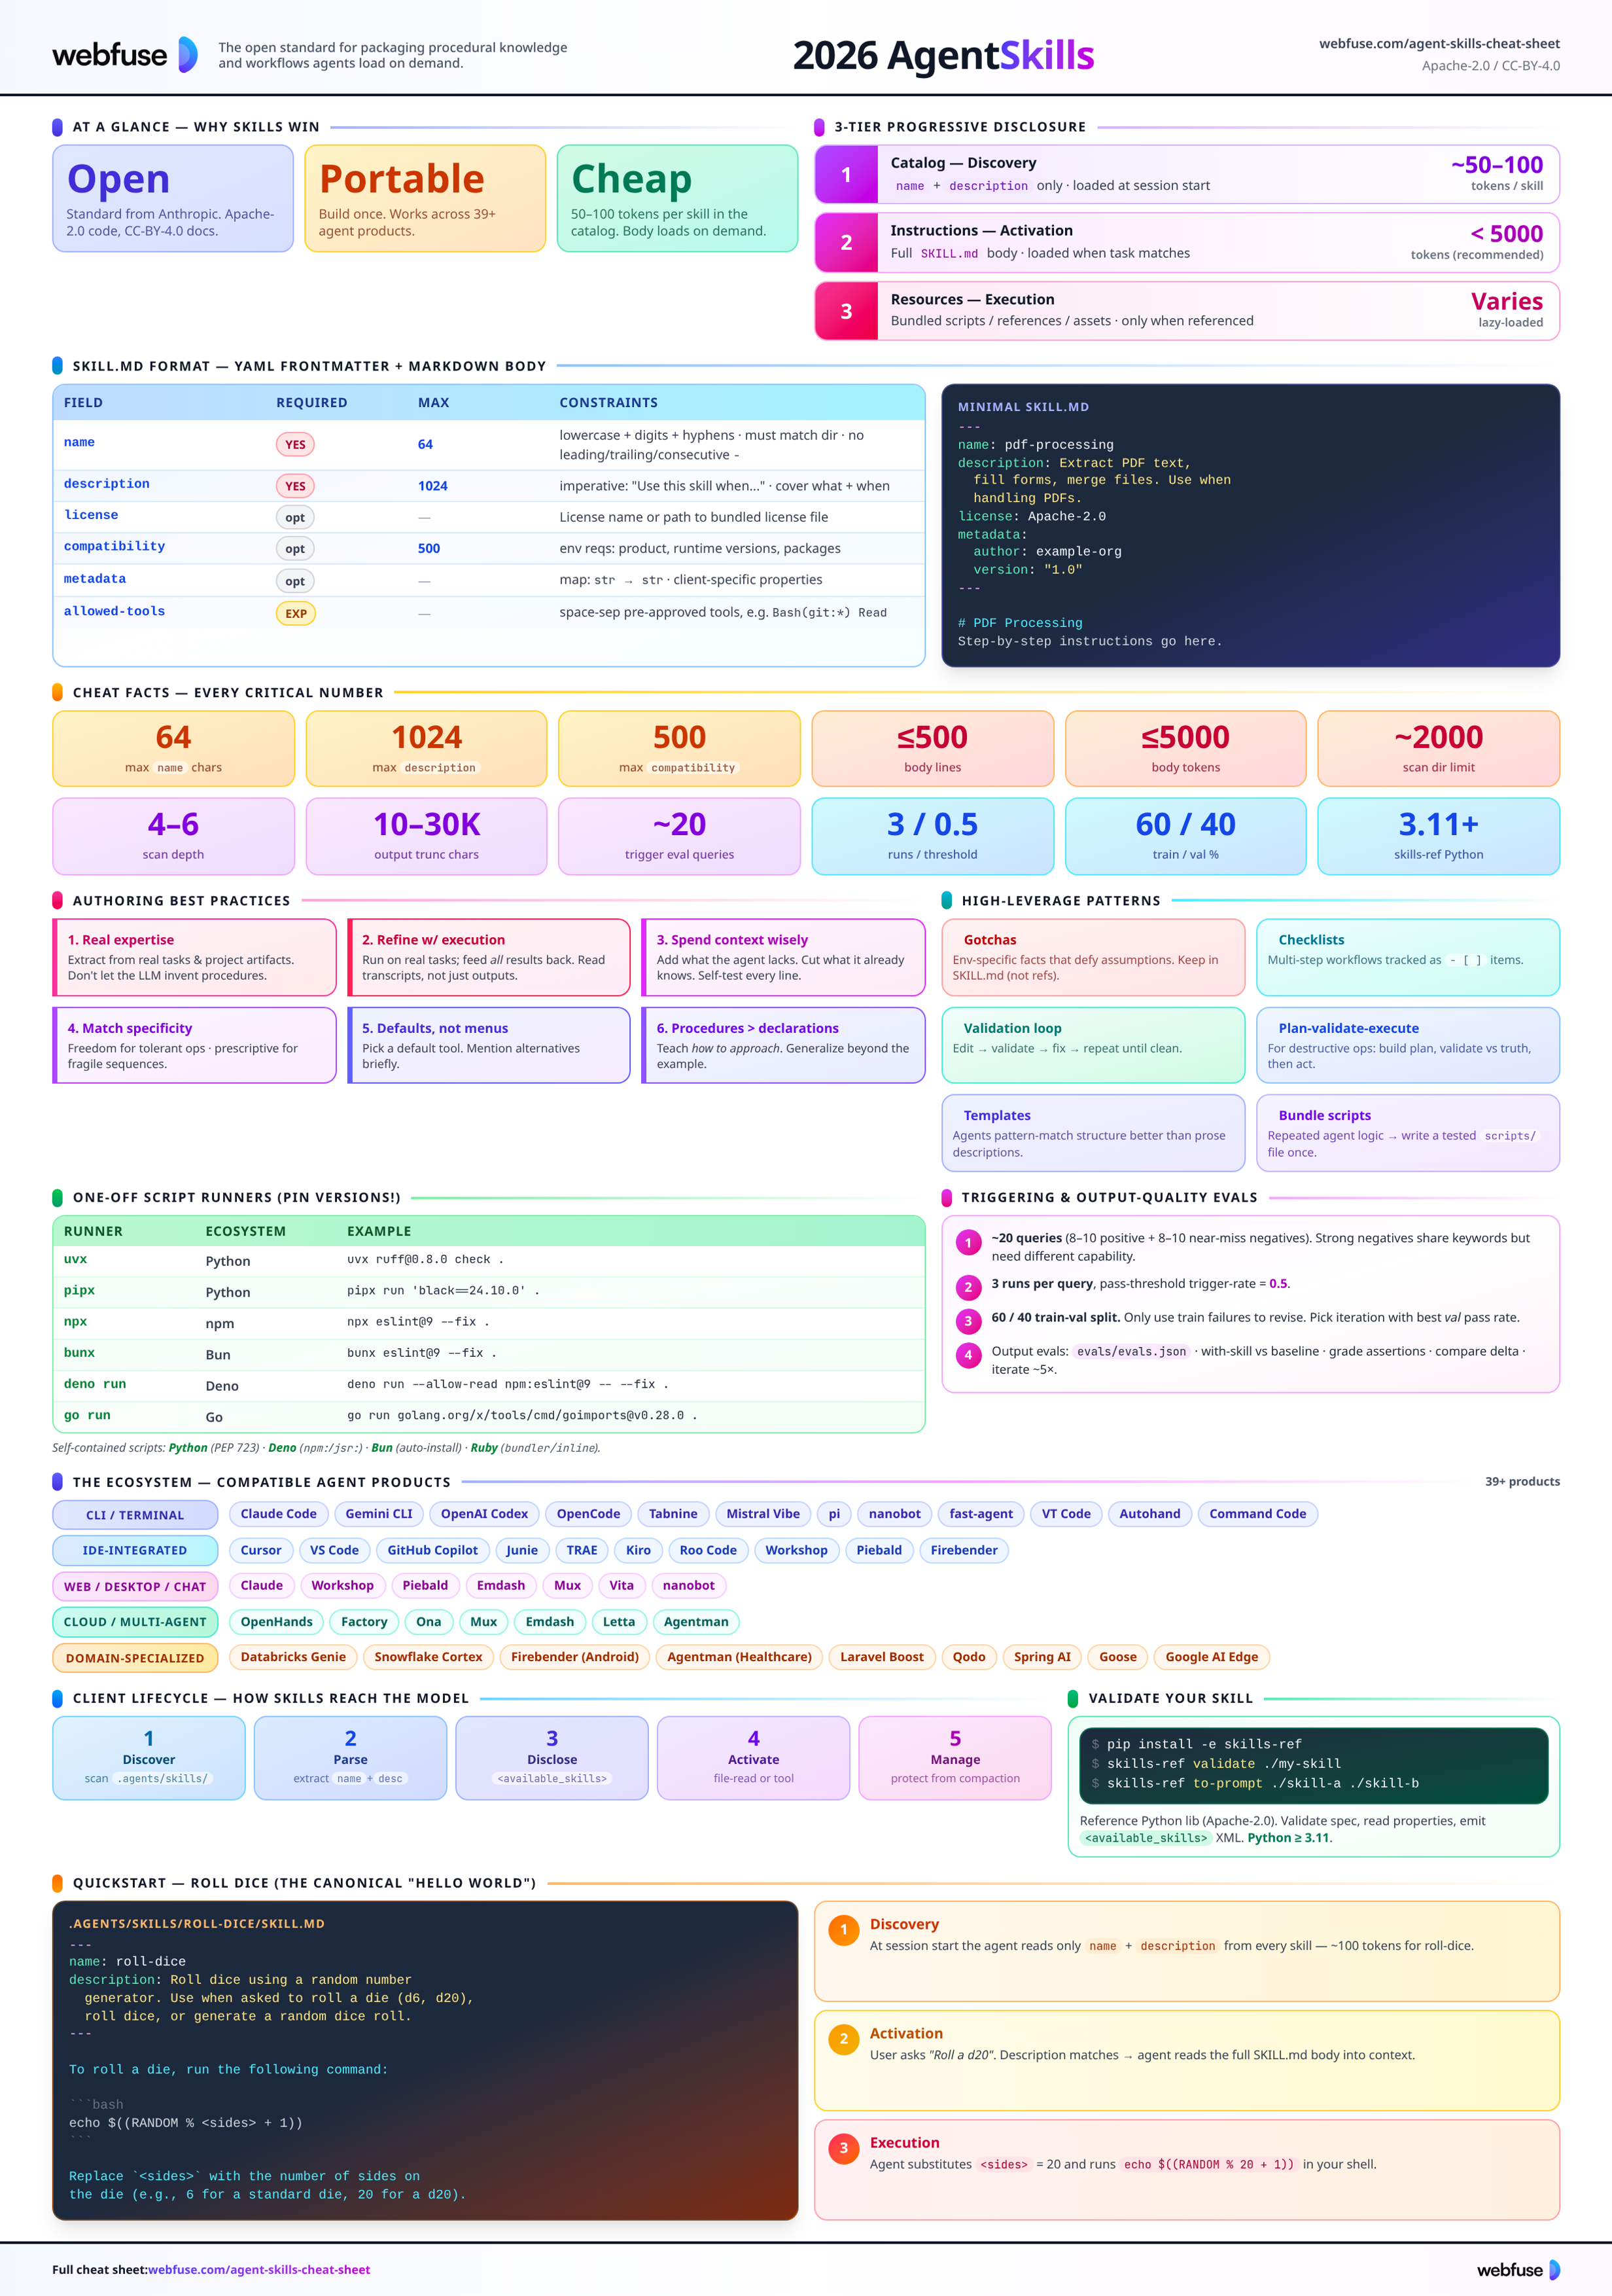Click step 1 bullet in Triggering evals
The image size is (1612, 2296).
[x=968, y=1242]
